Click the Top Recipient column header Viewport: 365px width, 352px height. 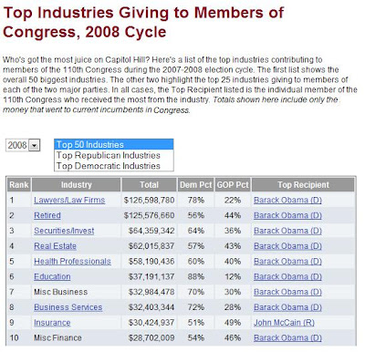pyautogui.click(x=303, y=185)
